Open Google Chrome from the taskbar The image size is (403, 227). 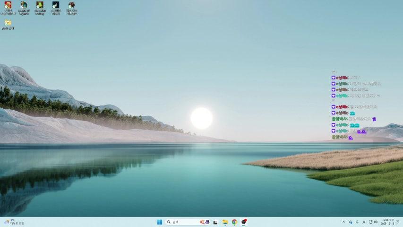click(234, 222)
